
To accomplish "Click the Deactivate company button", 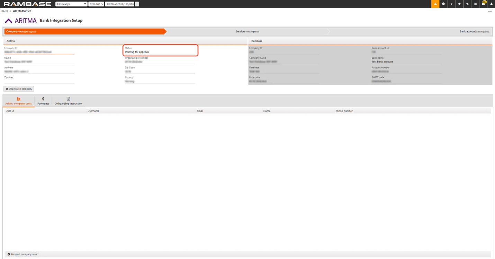I will tap(19, 89).
